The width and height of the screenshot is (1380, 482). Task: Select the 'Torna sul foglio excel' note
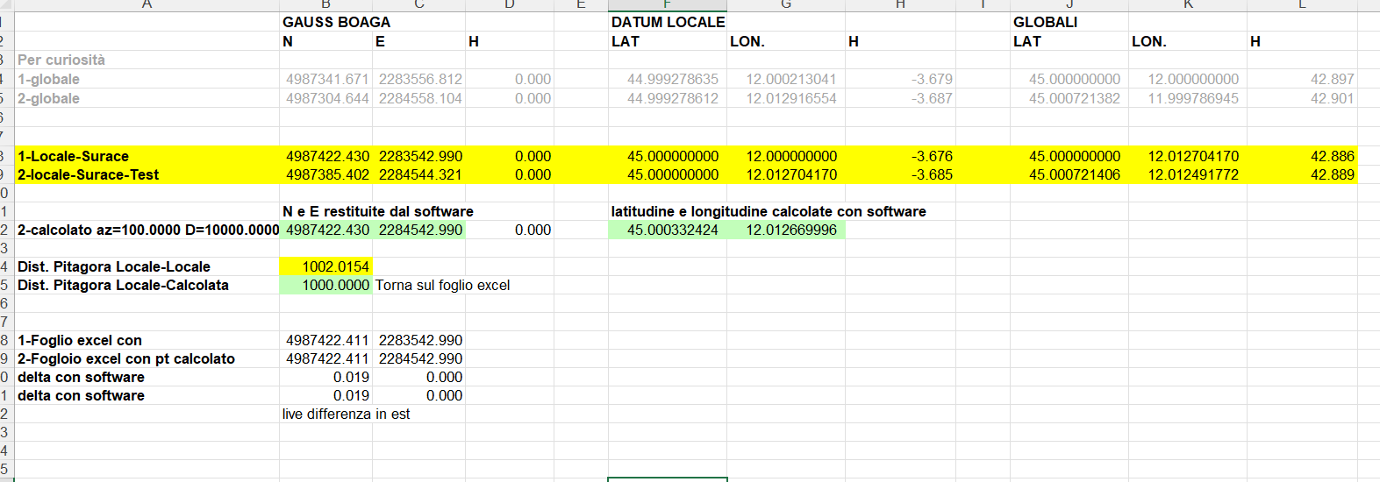[442, 285]
